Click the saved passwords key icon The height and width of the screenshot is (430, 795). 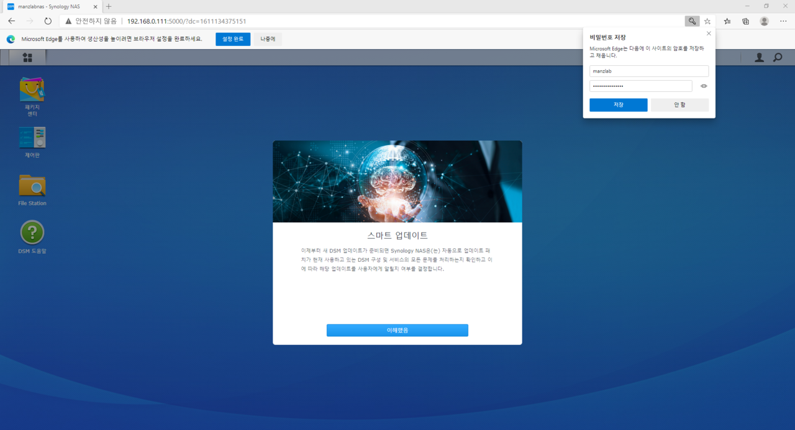click(692, 21)
